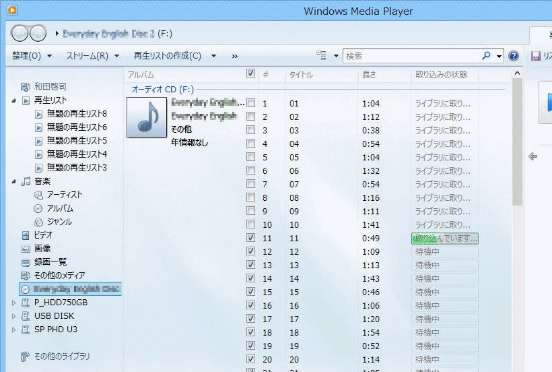Screen dimensions: 552x372
Task: Click the Windows Media Player title bar icon
Action: click(x=12, y=10)
